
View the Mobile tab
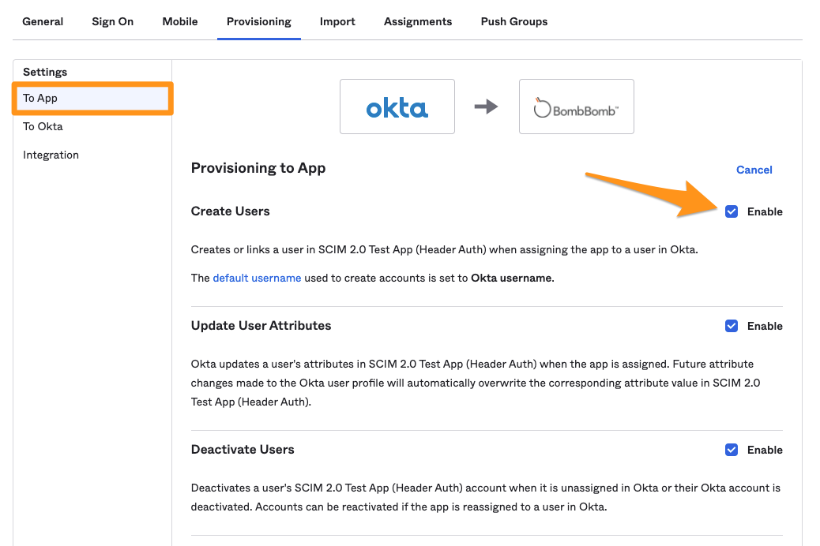pyautogui.click(x=179, y=21)
